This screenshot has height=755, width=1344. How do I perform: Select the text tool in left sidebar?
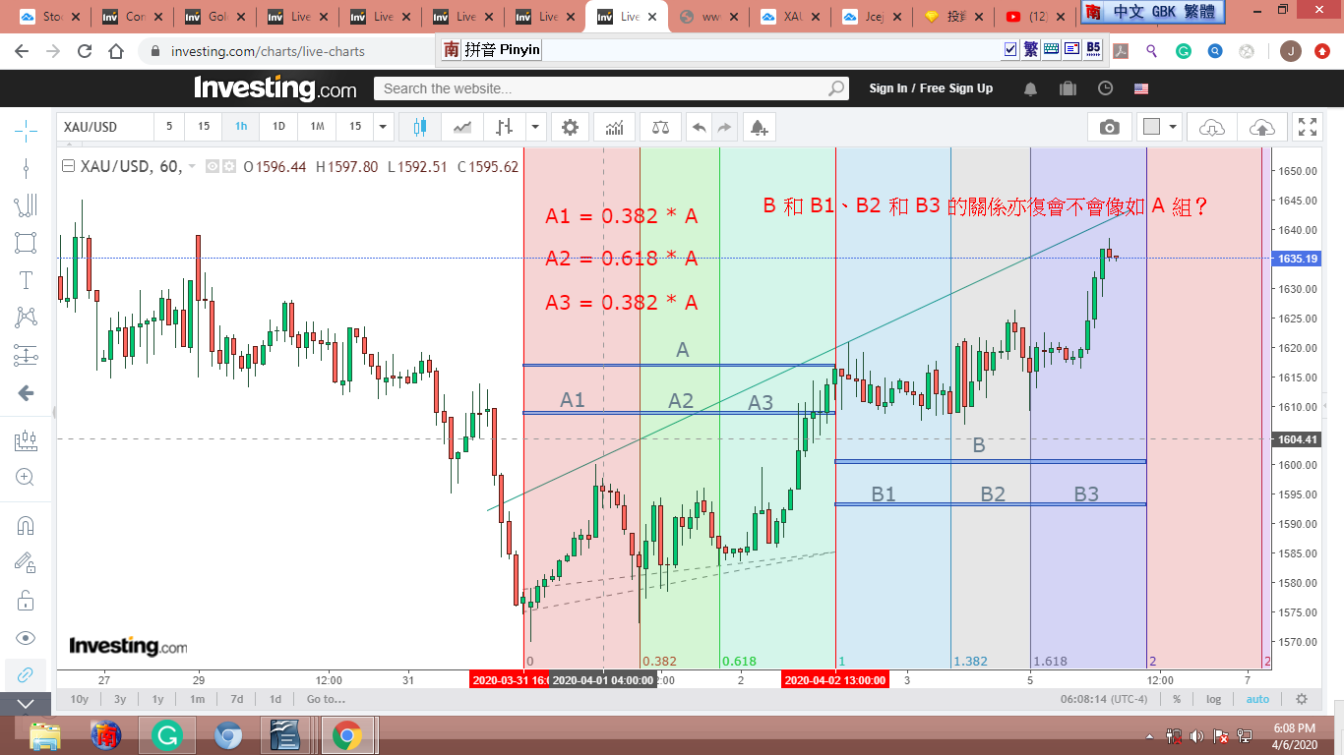point(26,280)
